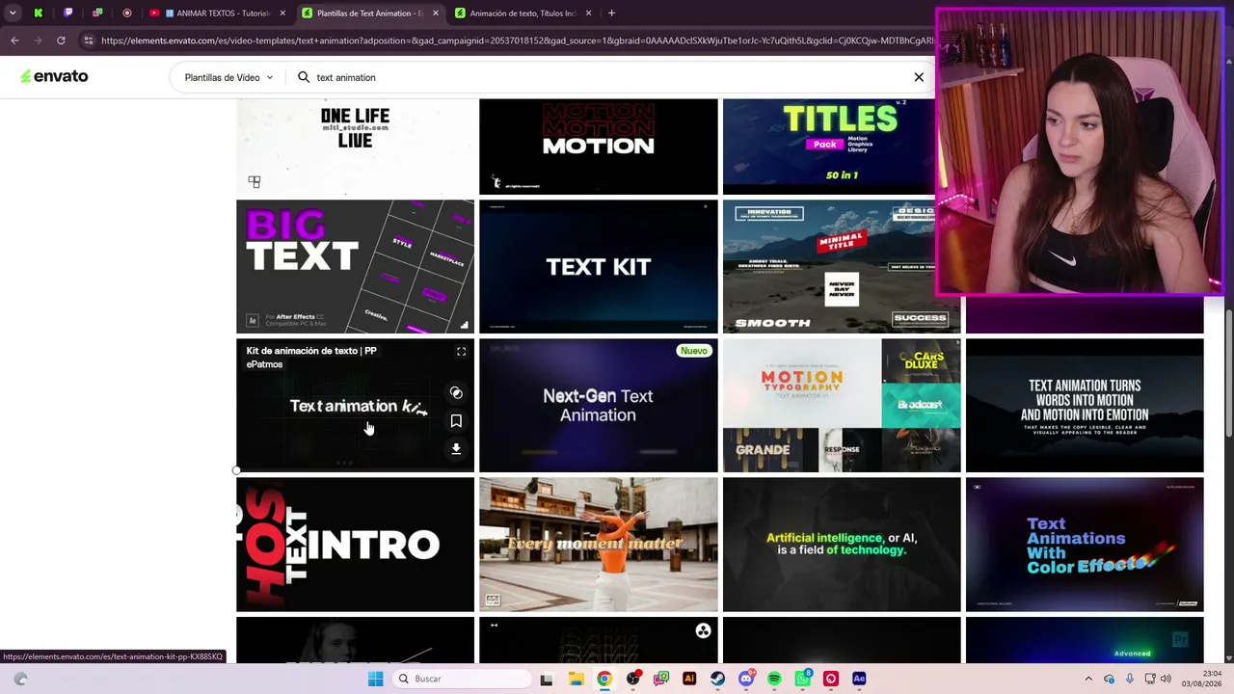Show hidden system tray icons

[1088, 679]
